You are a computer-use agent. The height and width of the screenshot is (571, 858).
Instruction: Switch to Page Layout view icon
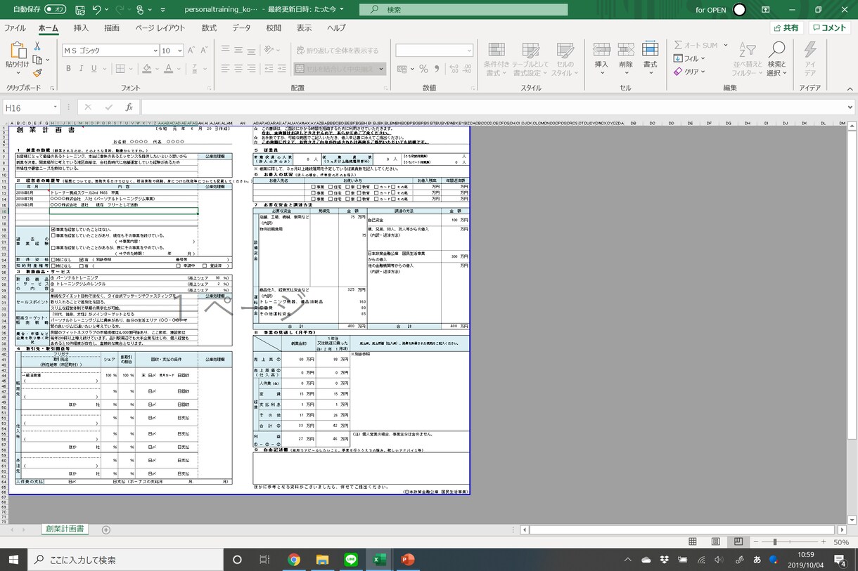(x=715, y=542)
